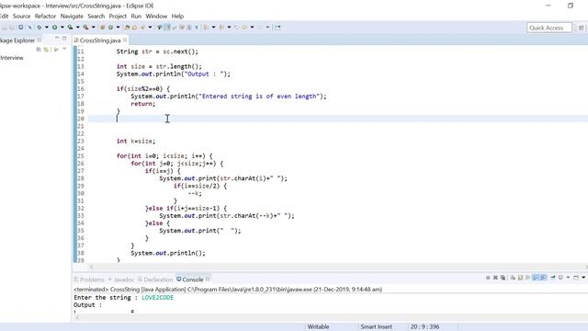Open the Help menu
This screenshot has height=331, width=588.
point(177,17)
